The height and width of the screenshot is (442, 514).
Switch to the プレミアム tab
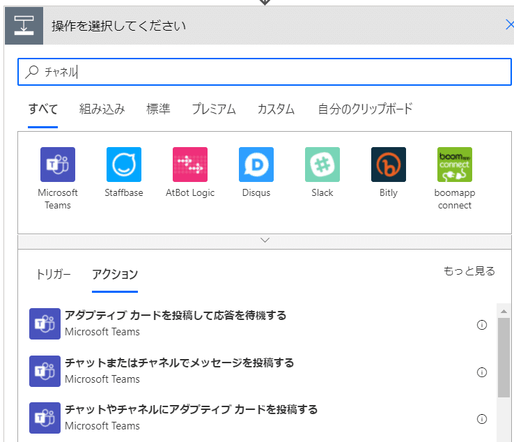(214, 109)
